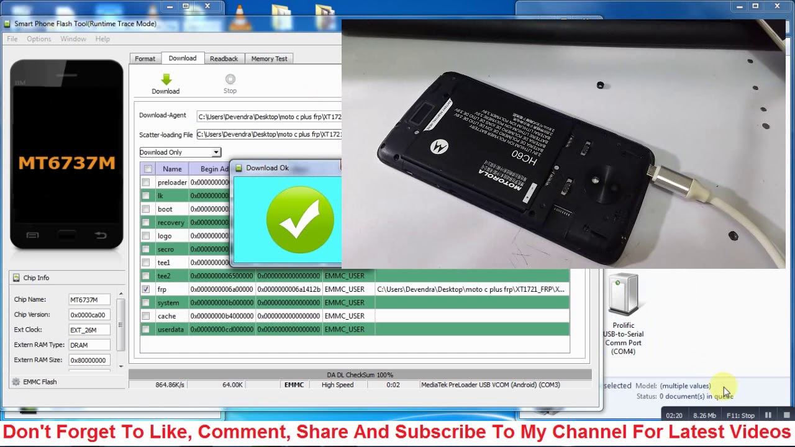This screenshot has height=447, width=795.
Task: Click the EMMC_USER region in the userdata row
Action: point(344,329)
